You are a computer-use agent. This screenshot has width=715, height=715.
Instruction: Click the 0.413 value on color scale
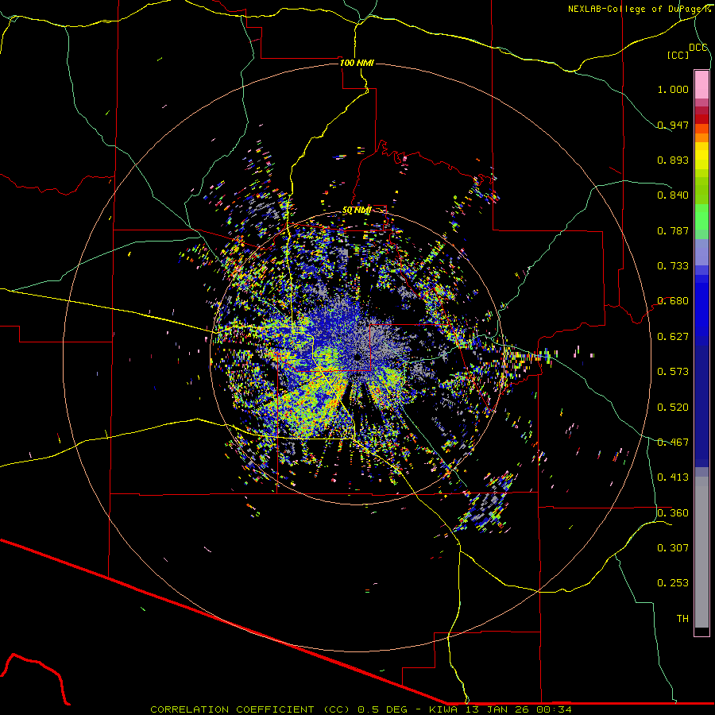pyautogui.click(x=673, y=477)
